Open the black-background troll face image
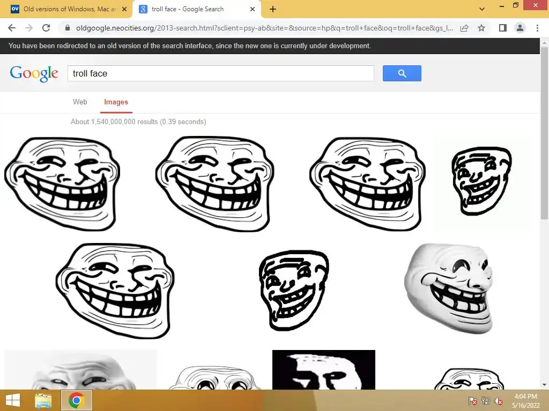 323,370
